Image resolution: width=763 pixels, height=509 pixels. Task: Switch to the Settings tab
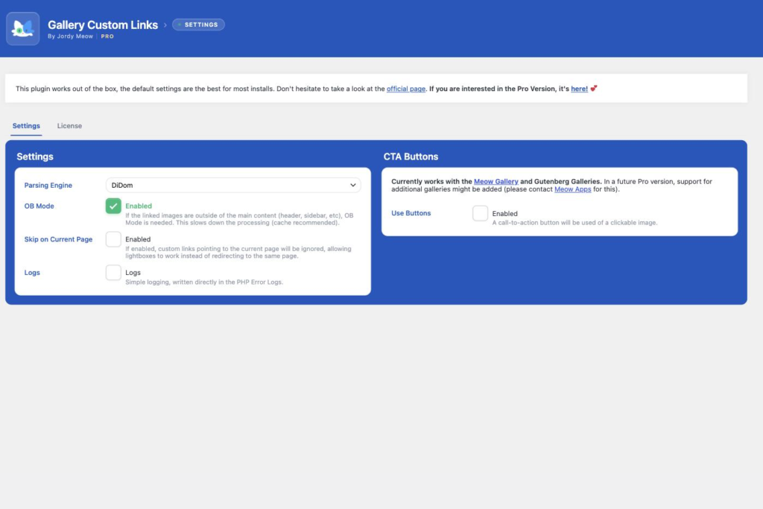tap(26, 125)
